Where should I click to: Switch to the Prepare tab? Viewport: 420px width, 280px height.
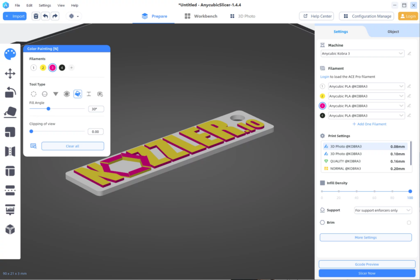(x=154, y=16)
